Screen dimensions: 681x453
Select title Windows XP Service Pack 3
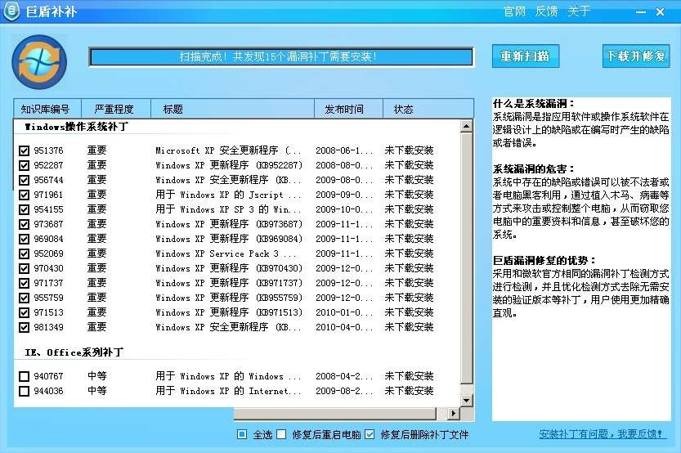[x=226, y=253]
